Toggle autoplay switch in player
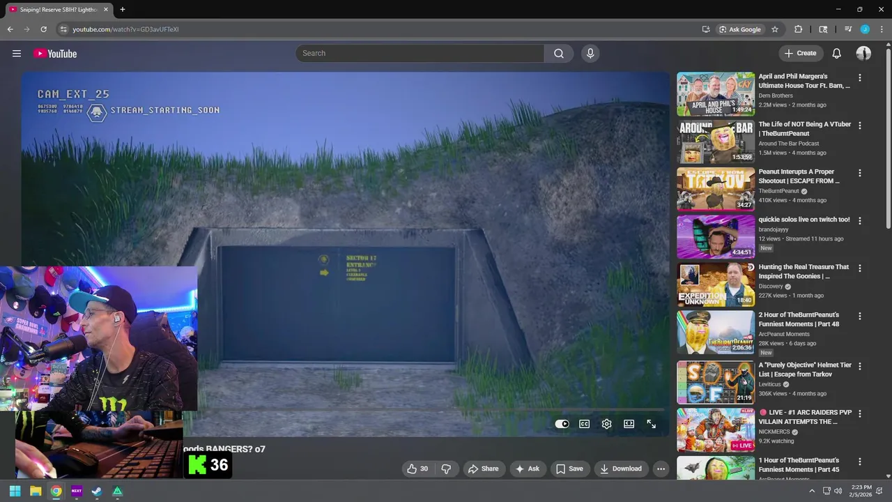Screen dimensions: 892x502 coord(562,424)
